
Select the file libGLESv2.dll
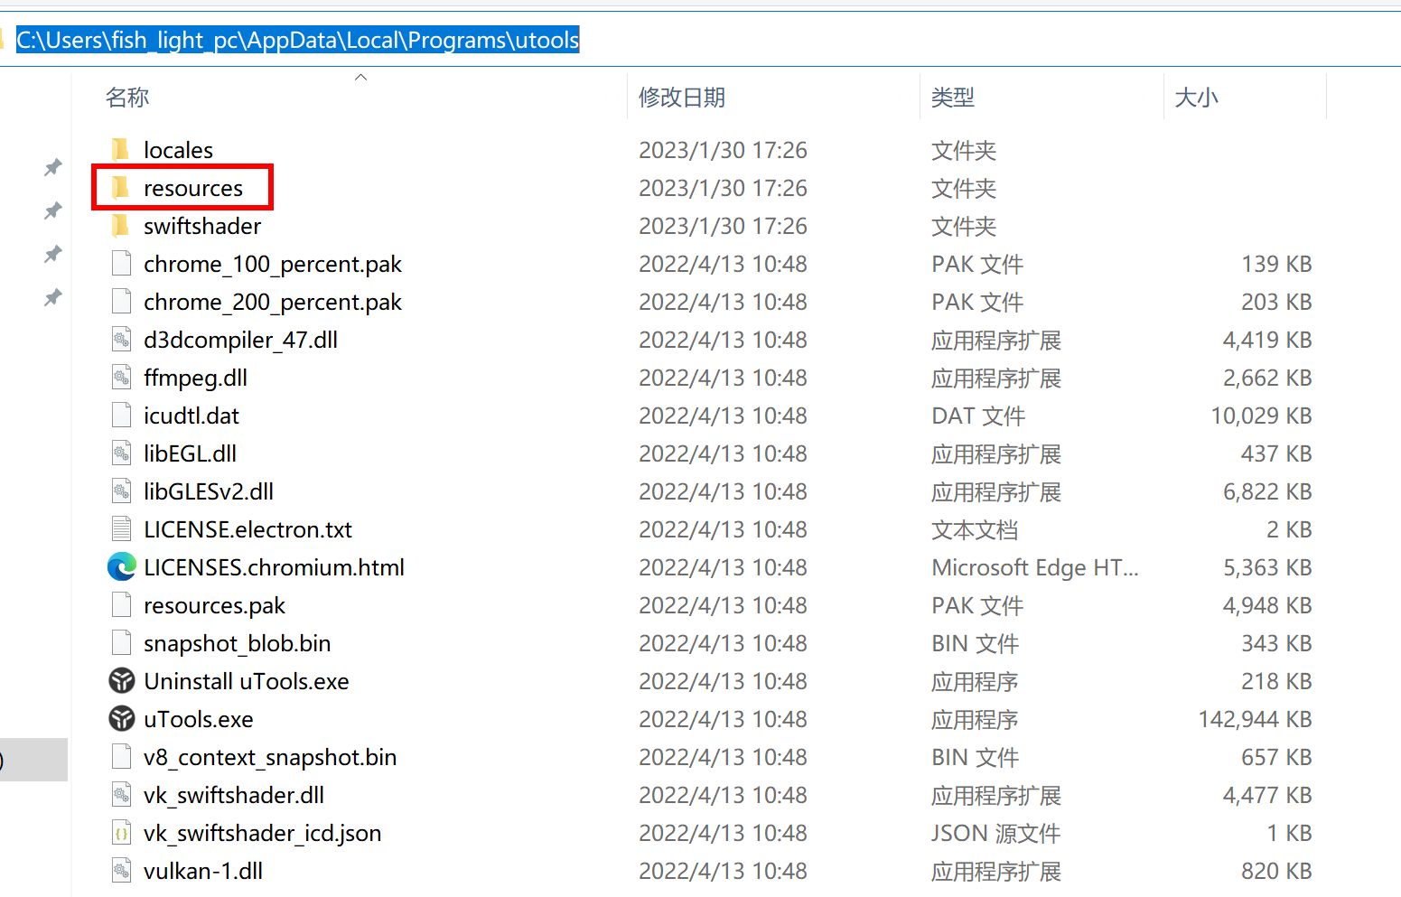click(209, 491)
